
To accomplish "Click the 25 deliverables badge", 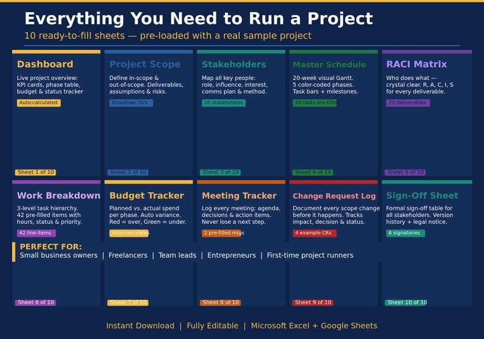I will tap(408, 103).
